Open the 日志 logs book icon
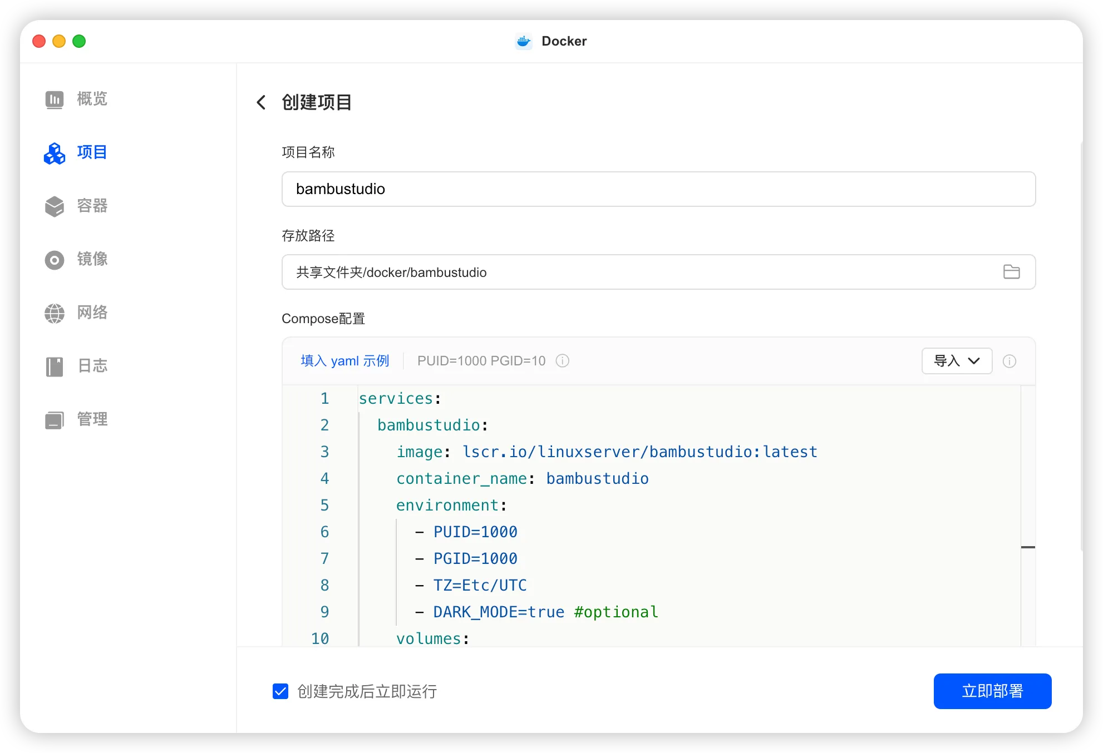1103x753 pixels. (54, 366)
